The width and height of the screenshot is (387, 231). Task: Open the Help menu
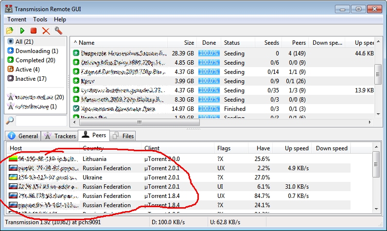point(60,19)
